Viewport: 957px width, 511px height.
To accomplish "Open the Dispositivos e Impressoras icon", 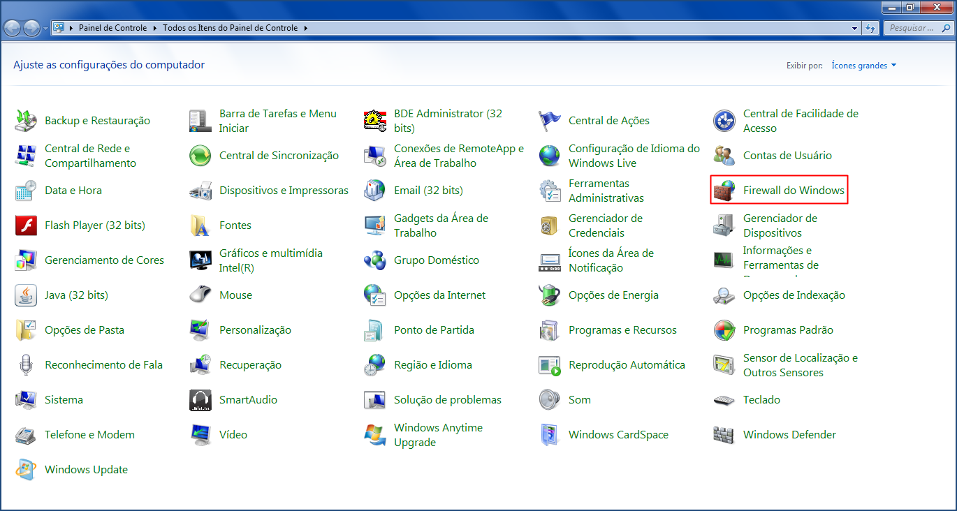I will pos(200,191).
